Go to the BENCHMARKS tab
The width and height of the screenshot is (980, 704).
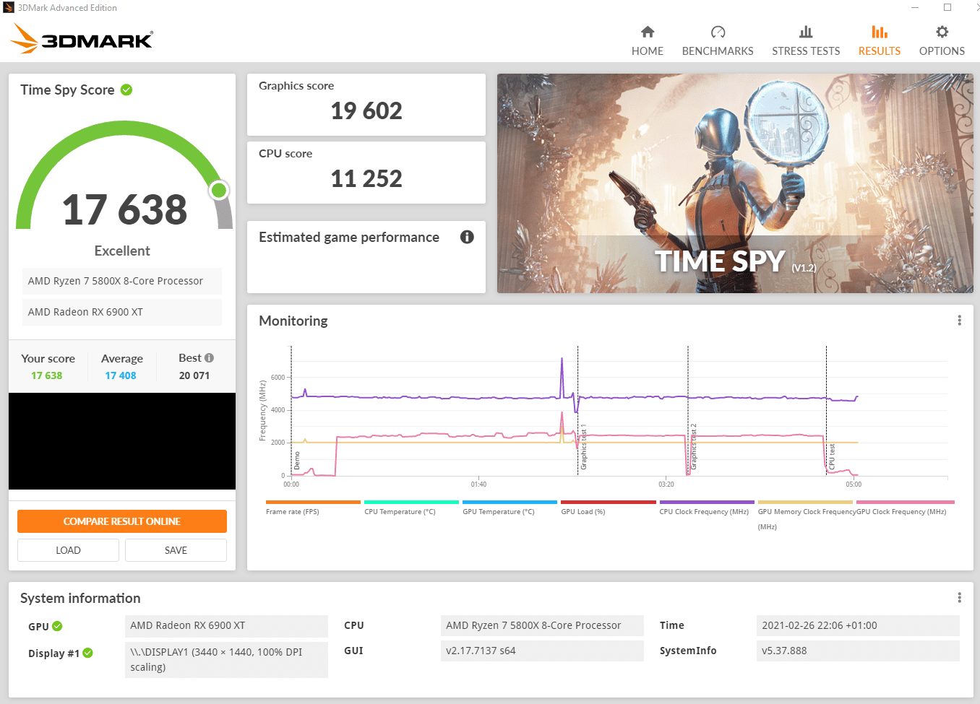[718, 41]
